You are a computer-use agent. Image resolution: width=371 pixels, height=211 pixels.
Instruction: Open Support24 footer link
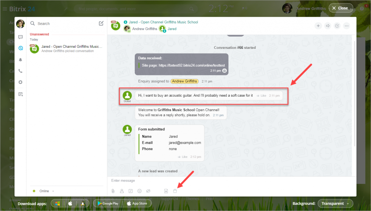point(169,199)
